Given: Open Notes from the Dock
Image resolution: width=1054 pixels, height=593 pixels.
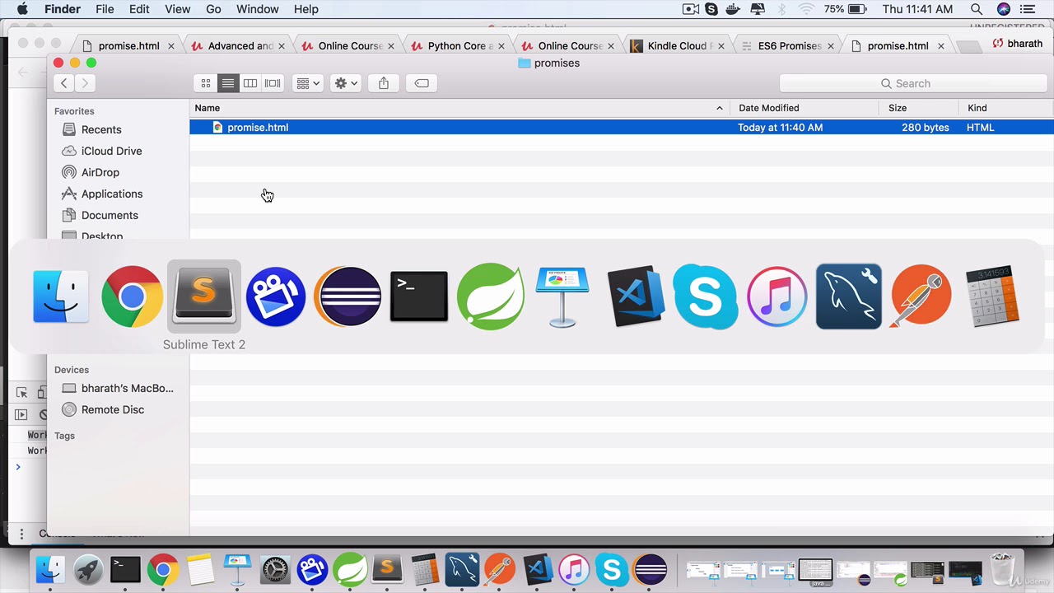Looking at the screenshot, I should click(200, 569).
